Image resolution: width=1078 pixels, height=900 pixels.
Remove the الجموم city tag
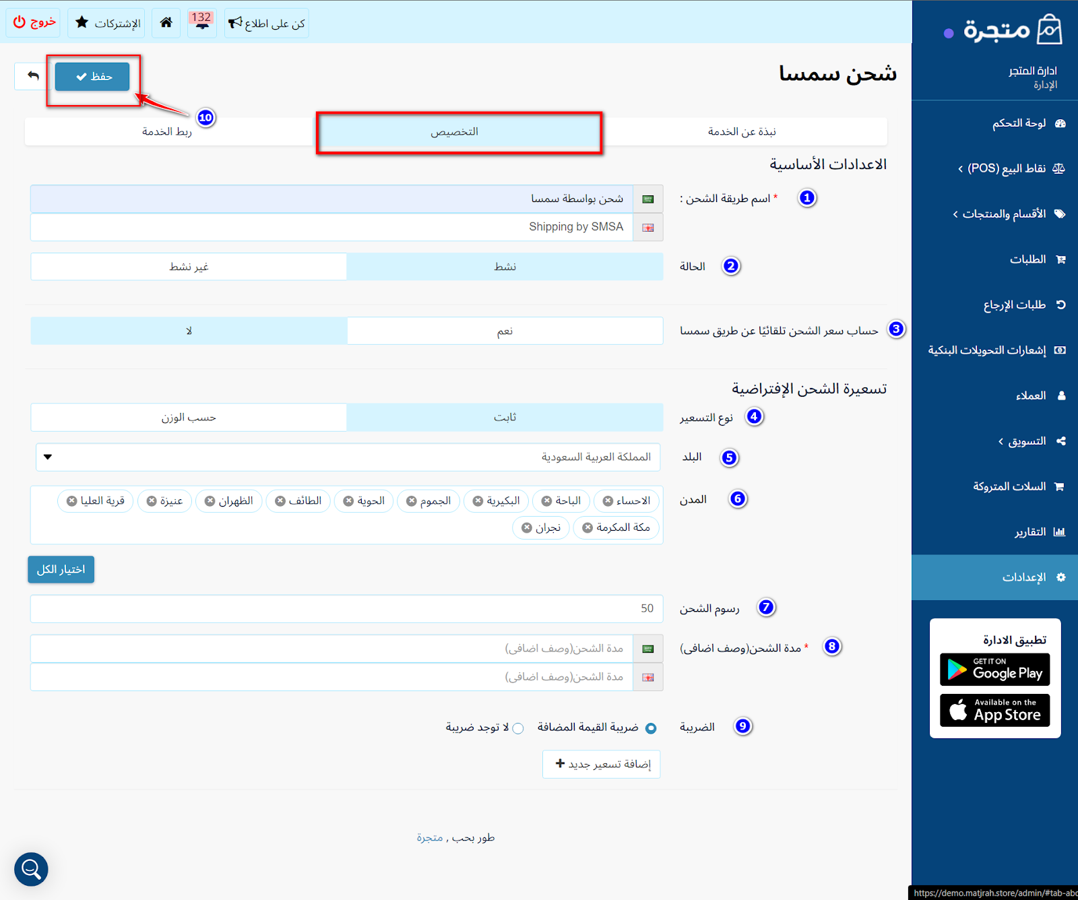(x=412, y=501)
